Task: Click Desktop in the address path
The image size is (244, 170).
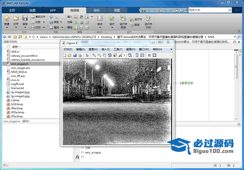Action: (x=106, y=37)
